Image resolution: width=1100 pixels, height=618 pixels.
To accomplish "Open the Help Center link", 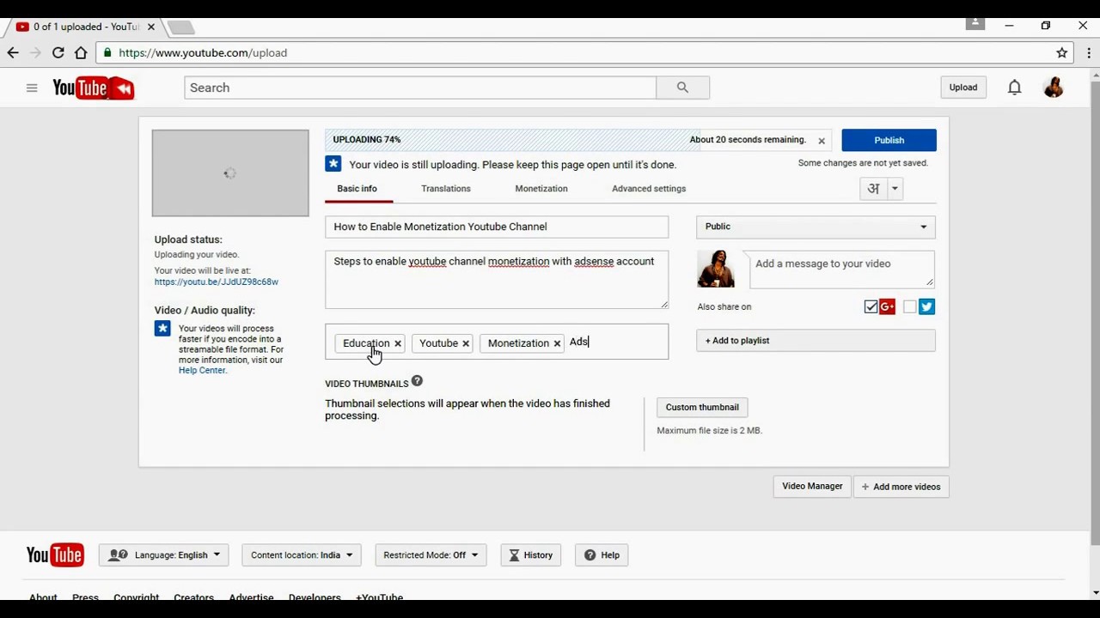I will coord(202,370).
